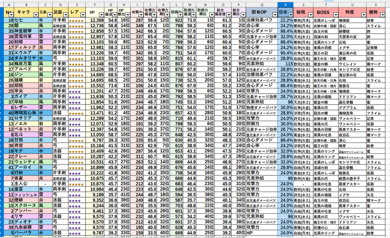Open the 固有OP column filter dropdown
Screen dimensions: 390x238
click(x=275, y=14)
